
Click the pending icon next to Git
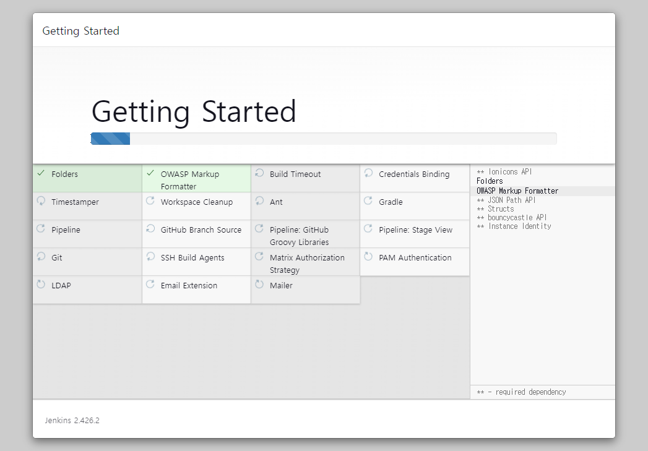pos(41,257)
